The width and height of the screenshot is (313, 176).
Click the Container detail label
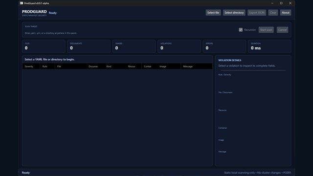(x=223, y=128)
